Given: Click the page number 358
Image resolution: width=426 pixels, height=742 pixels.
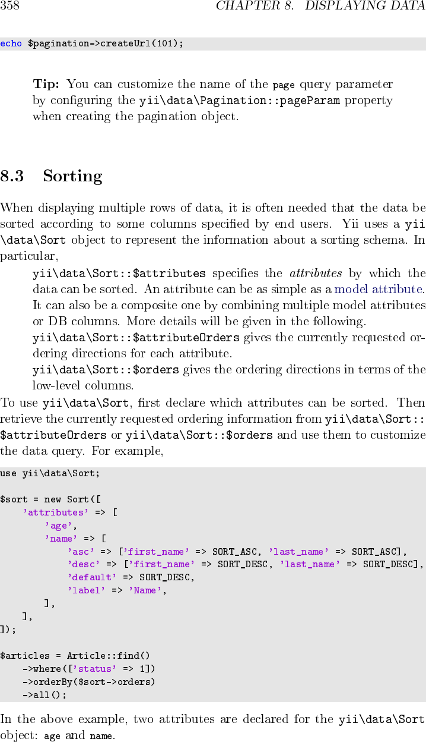Looking at the screenshot, I should click(x=9, y=6).
